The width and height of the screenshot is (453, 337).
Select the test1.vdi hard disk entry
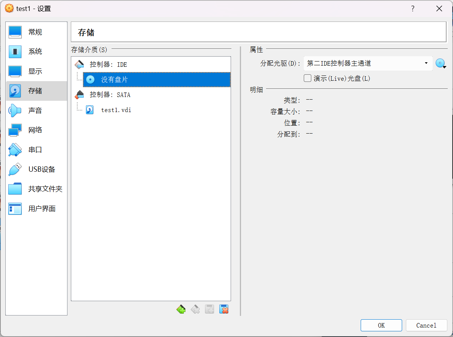(156, 110)
